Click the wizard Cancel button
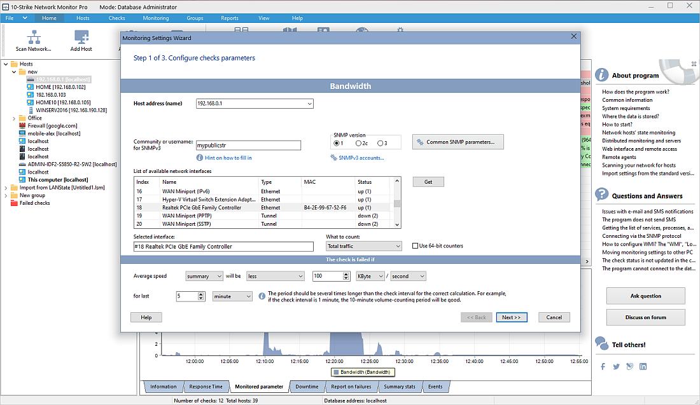 point(554,317)
